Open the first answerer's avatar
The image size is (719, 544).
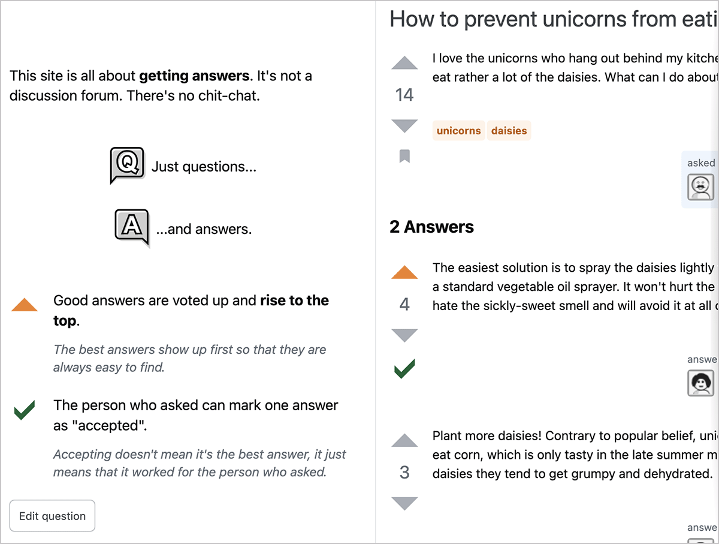[x=700, y=383]
